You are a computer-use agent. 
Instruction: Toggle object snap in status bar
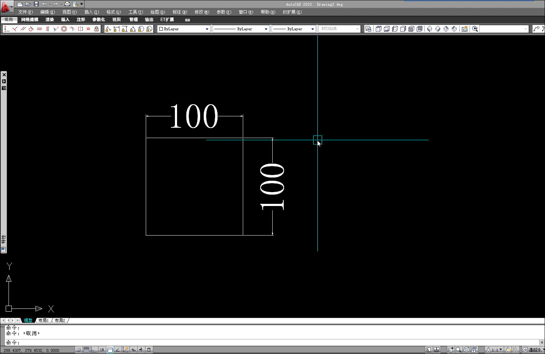pyautogui.click(x=110, y=350)
